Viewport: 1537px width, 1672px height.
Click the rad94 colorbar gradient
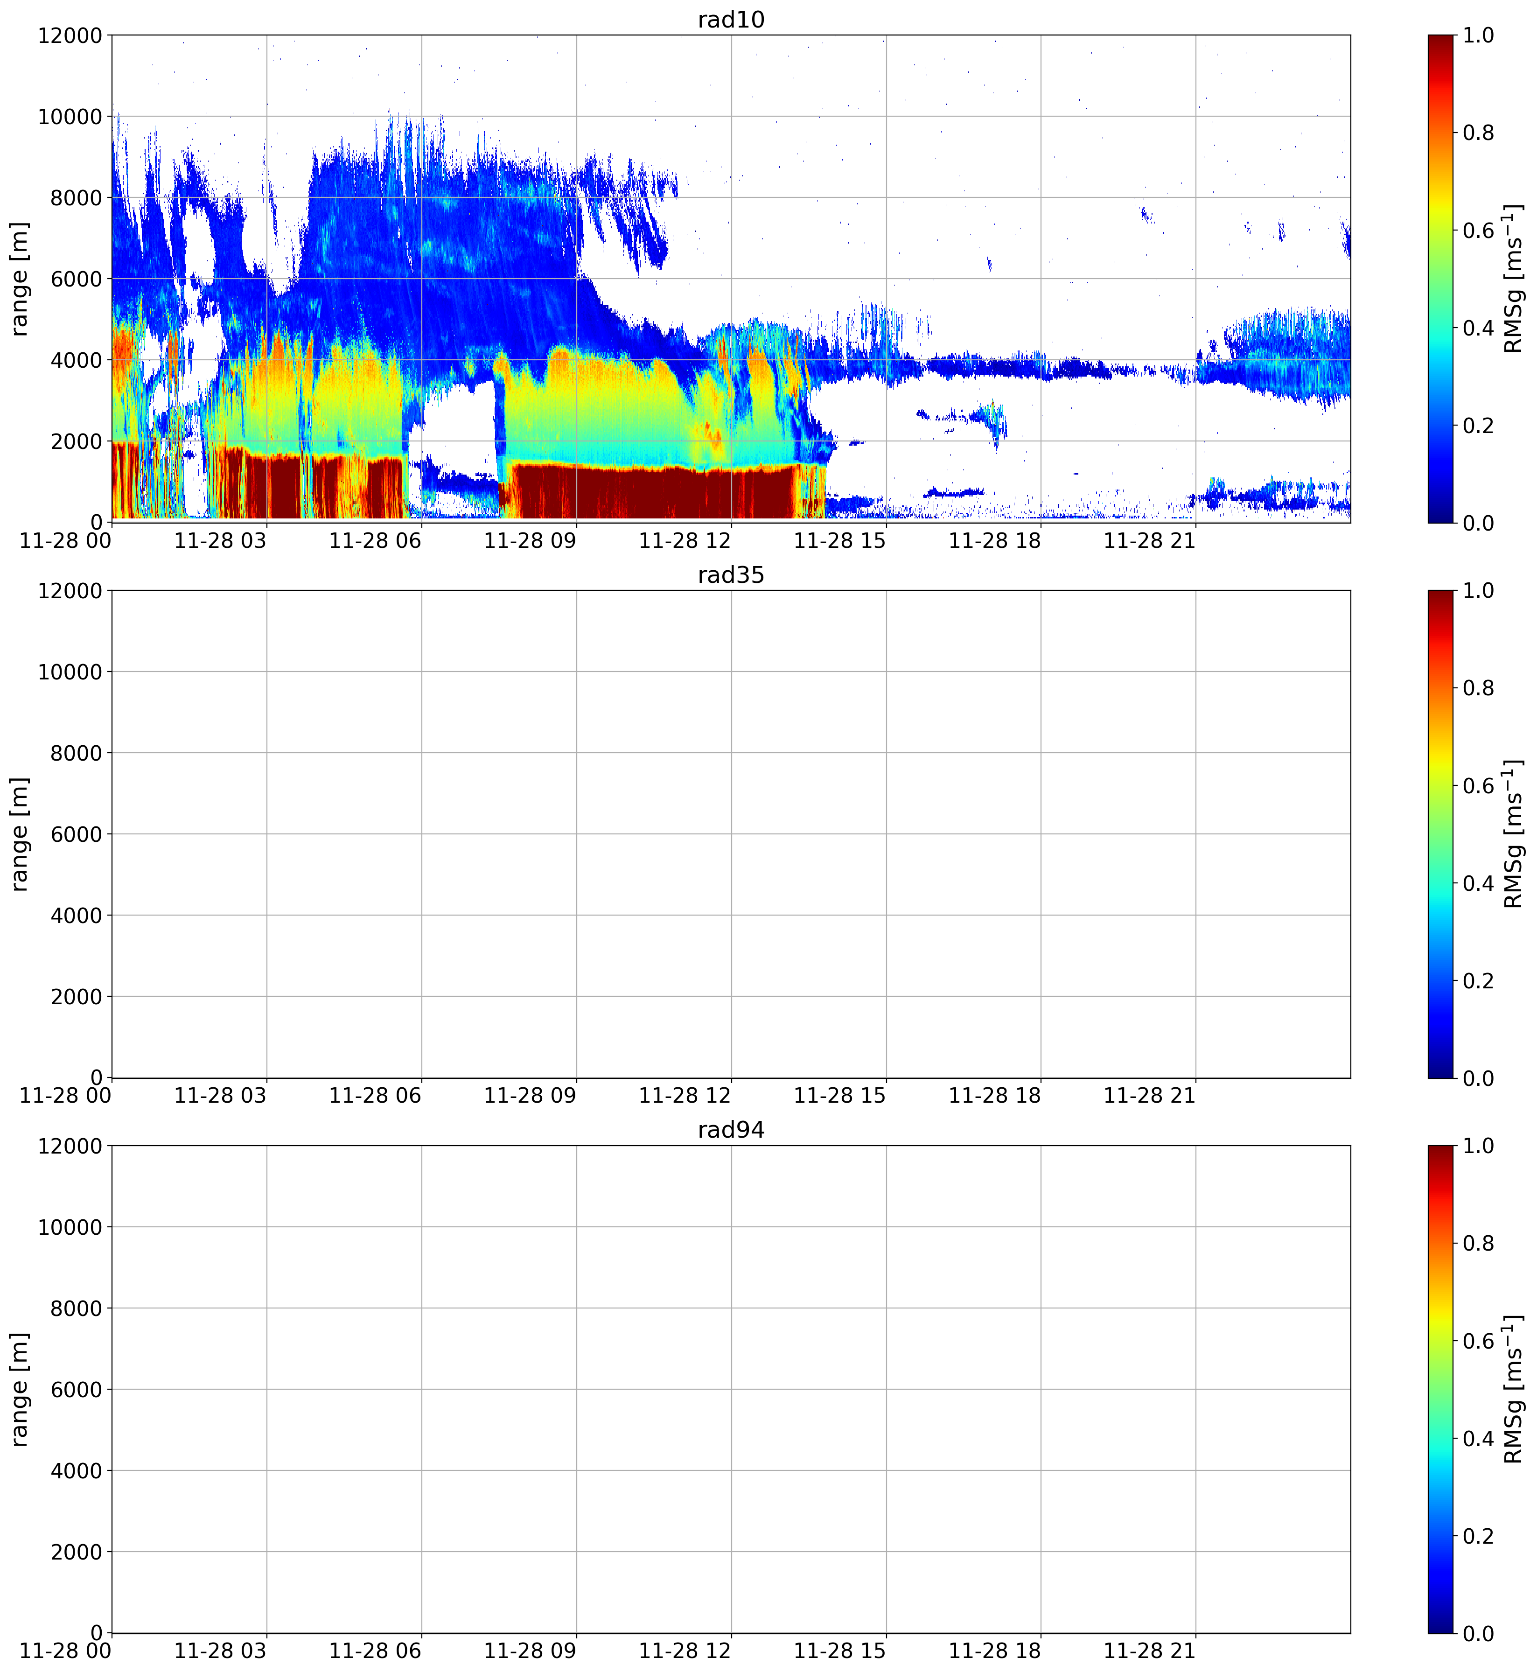click(1440, 1389)
